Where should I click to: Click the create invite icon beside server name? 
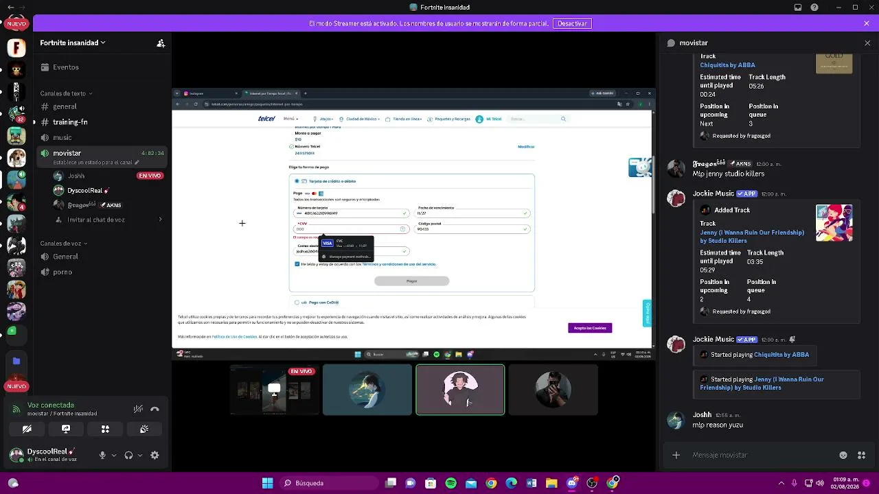161,43
